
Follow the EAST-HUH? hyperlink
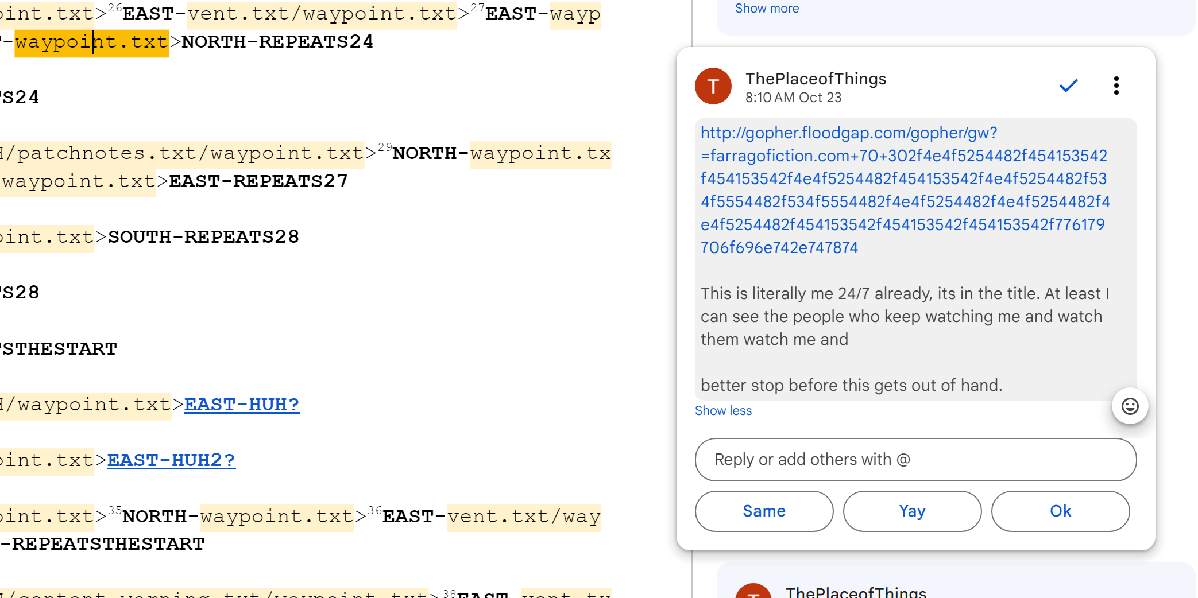(x=242, y=405)
